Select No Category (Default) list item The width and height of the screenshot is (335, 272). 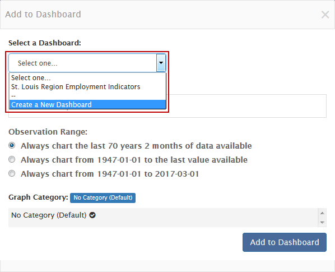pos(163,215)
